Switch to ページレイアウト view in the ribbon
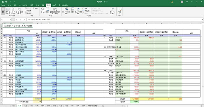This screenshot has width=204, height=107. [13, 11]
